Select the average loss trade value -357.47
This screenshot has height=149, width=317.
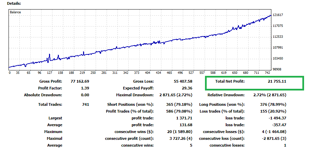279,125
